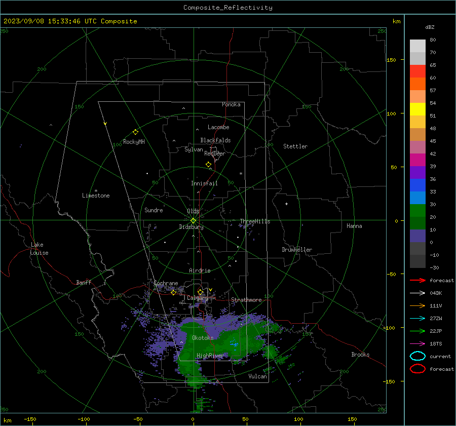The image size is (456, 426).
Task: Click the 39 dBZ magenta color swatch
Action: pos(417,160)
